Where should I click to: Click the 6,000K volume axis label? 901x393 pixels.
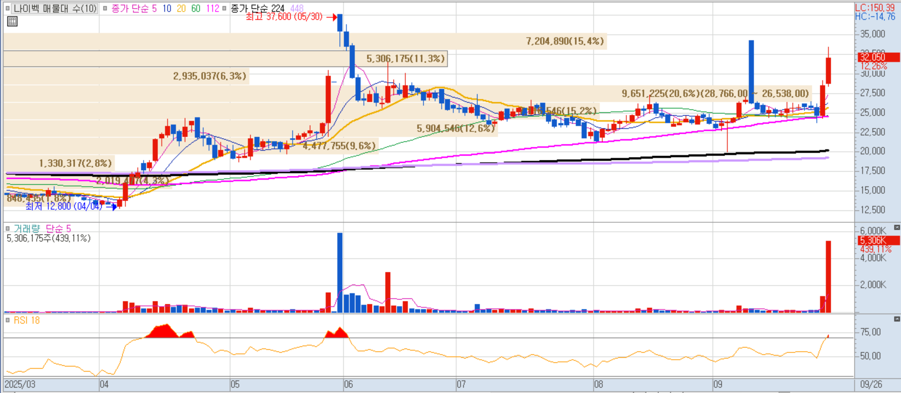click(x=873, y=231)
